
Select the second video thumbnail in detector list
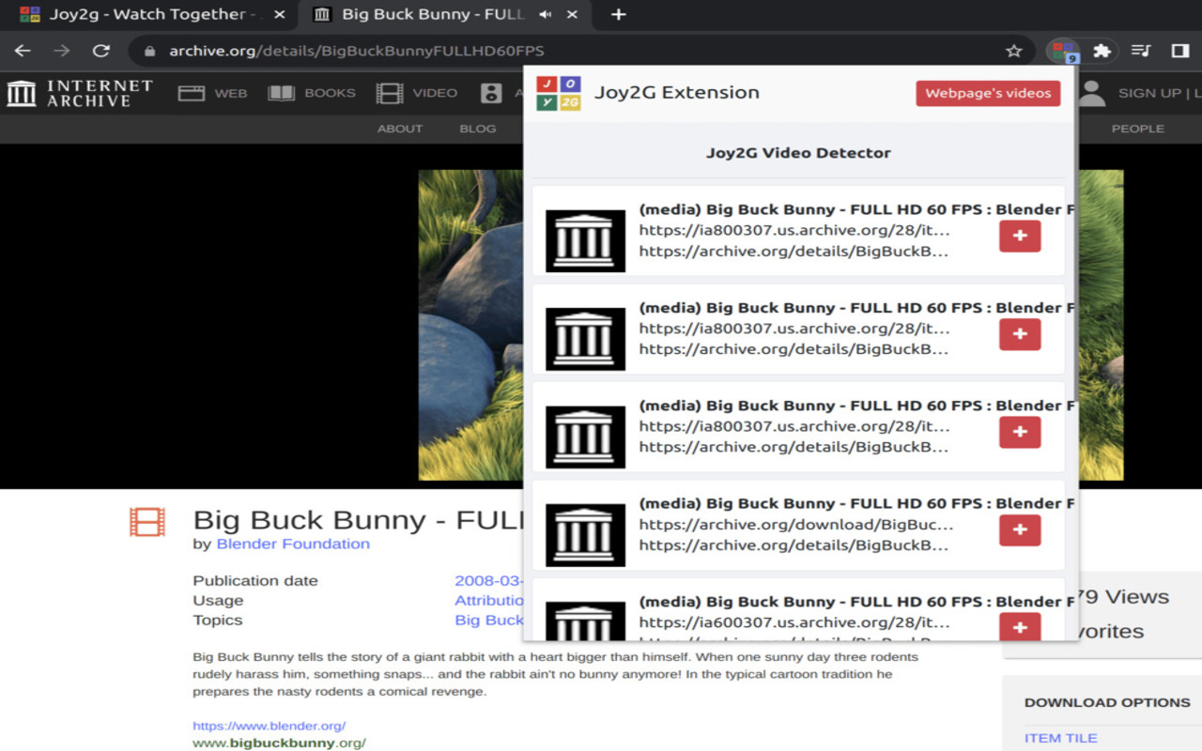click(585, 339)
